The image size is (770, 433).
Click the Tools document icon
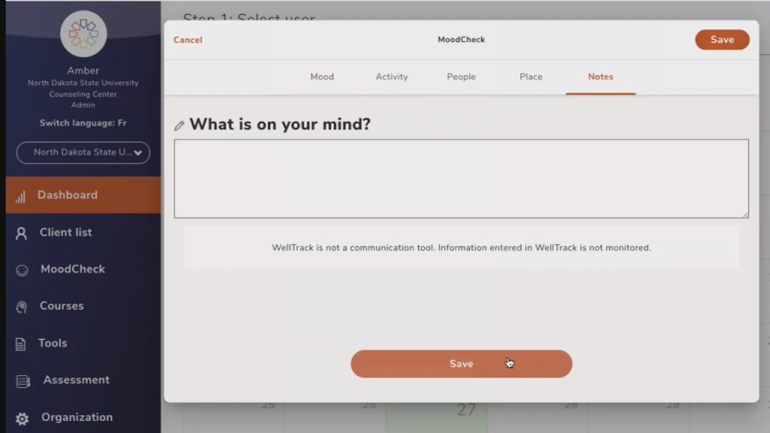[x=20, y=344]
